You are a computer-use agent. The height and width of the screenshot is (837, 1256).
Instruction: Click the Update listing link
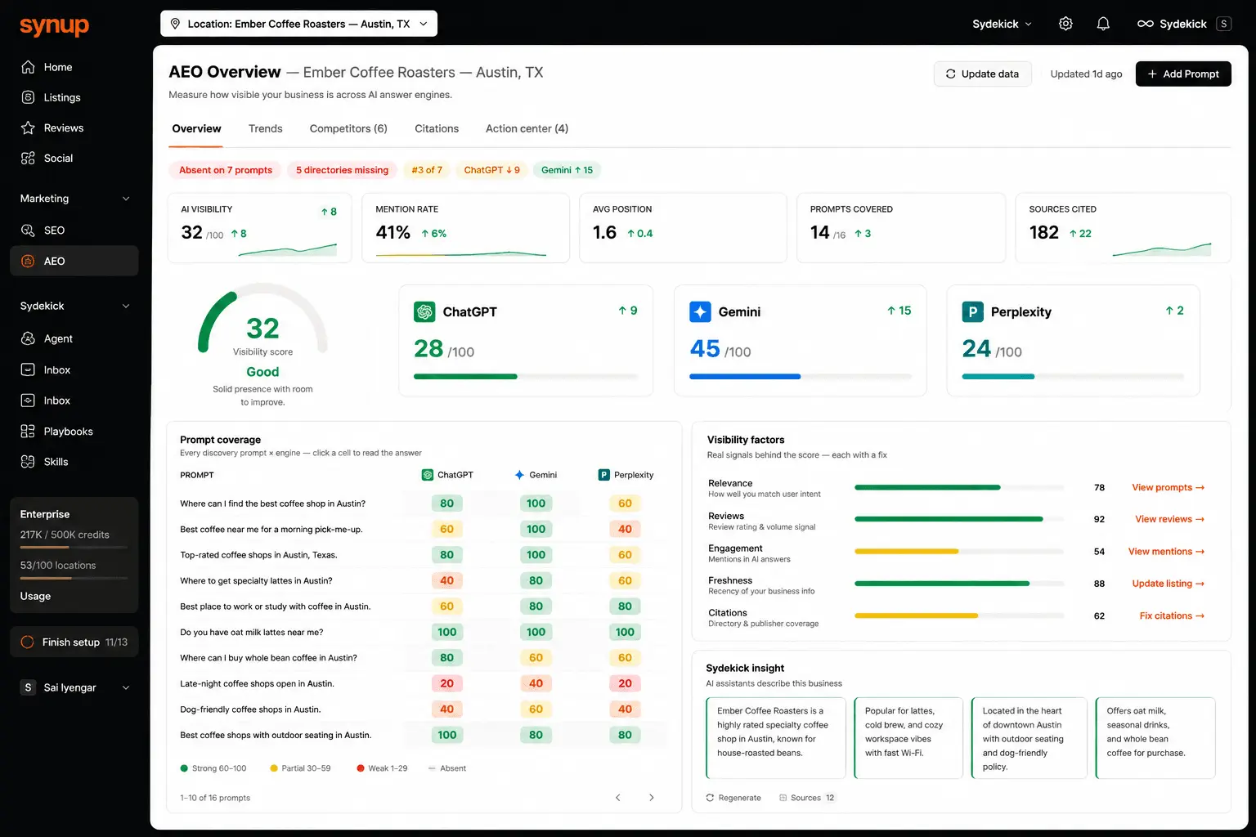click(1168, 584)
